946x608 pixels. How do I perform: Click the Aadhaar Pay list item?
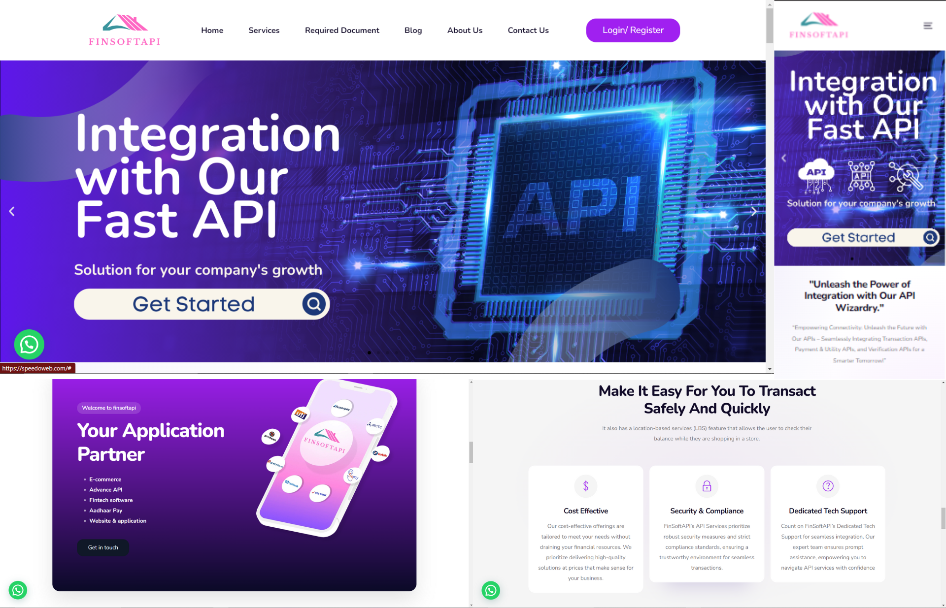105,510
